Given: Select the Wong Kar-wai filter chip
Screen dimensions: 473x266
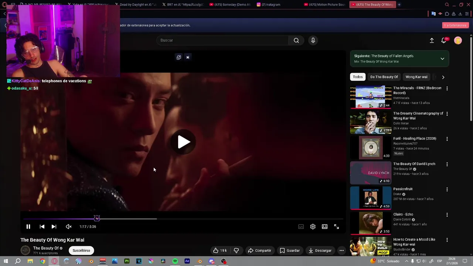Looking at the screenshot, I should [x=416, y=77].
